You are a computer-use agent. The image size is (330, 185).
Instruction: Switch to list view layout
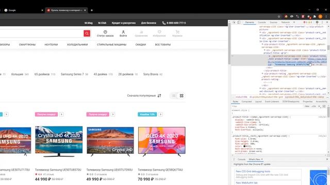[174, 96]
